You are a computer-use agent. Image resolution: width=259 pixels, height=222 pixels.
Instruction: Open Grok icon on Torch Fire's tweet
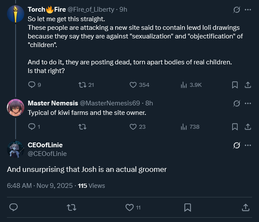click(236, 10)
